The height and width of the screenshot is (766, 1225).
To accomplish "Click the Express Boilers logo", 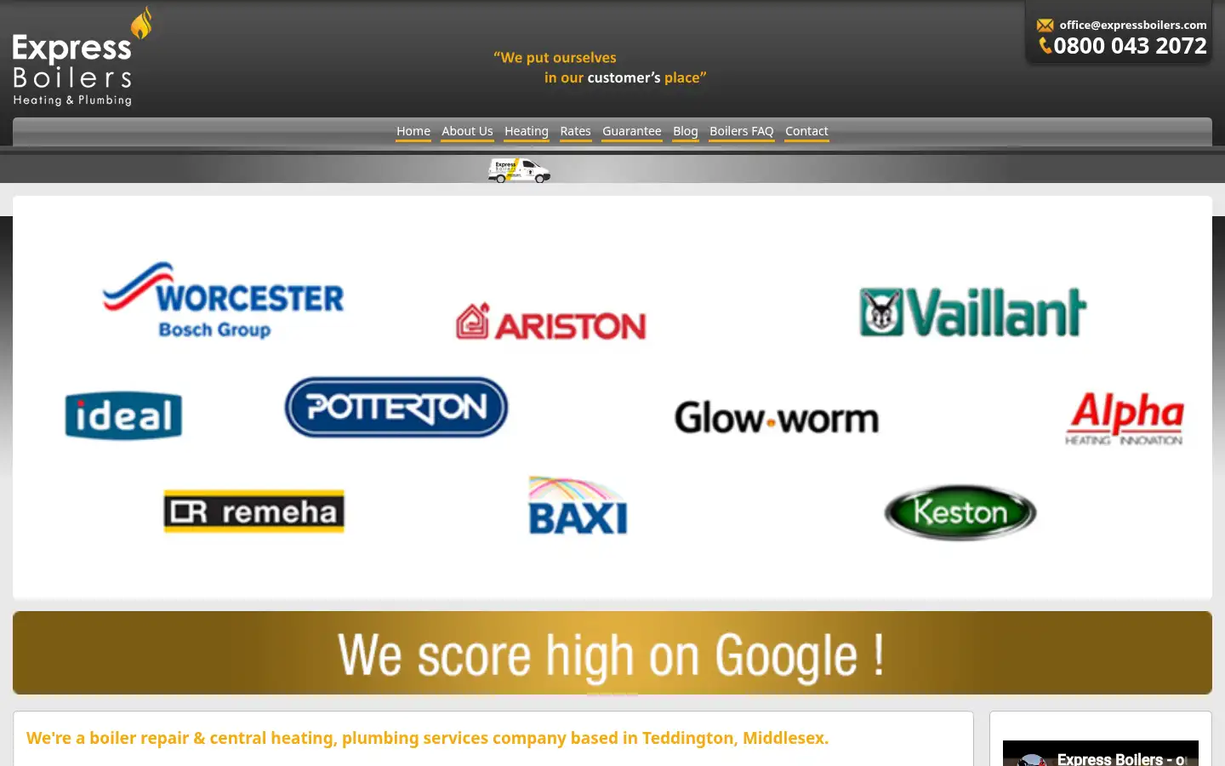I will [83, 57].
